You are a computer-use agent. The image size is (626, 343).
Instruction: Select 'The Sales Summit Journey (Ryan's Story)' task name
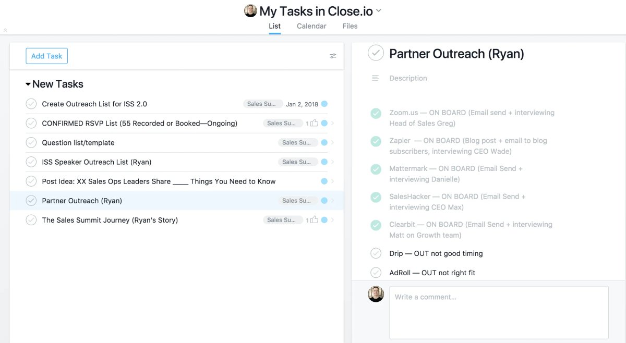[110, 220]
